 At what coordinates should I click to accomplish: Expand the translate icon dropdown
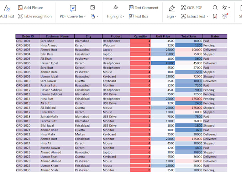pos(229,7)
